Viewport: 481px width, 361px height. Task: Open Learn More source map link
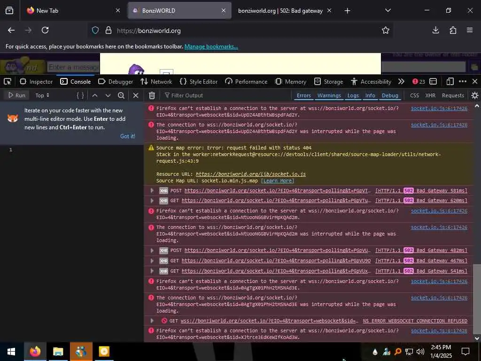coord(277,181)
